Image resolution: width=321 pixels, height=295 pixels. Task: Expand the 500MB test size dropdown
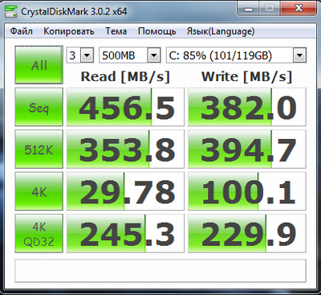[x=130, y=55]
